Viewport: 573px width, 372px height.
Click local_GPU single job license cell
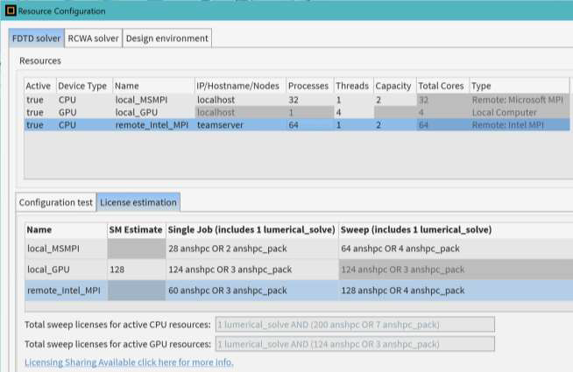pyautogui.click(x=251, y=270)
